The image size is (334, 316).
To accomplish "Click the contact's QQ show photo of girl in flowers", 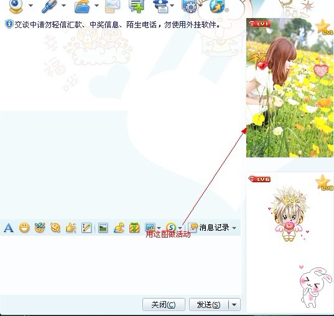I will 290,88.
